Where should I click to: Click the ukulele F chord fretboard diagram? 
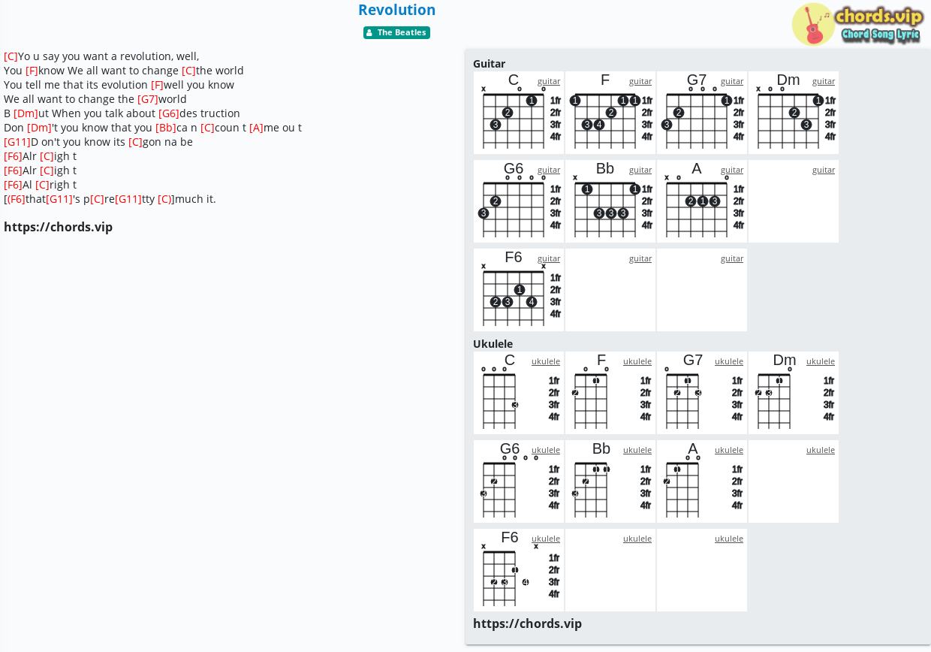tap(609, 393)
